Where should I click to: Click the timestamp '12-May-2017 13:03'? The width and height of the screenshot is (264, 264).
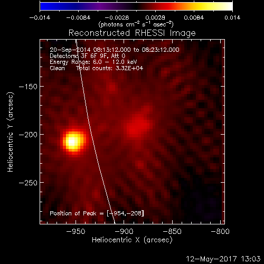(223, 259)
